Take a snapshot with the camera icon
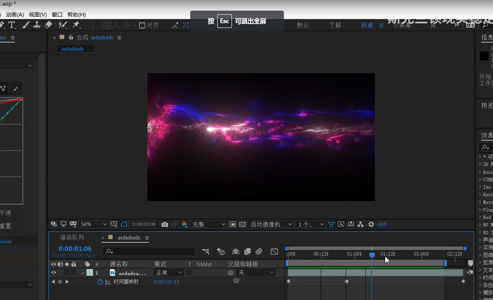Viewport: 493px width, 300px height. 165,224
